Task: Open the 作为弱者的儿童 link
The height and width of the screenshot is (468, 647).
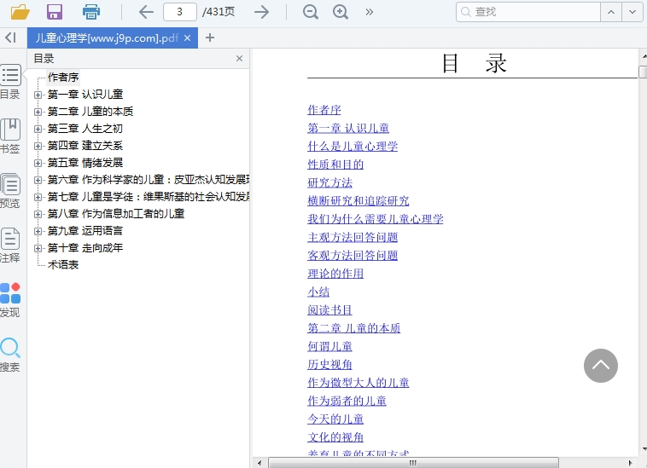Action: click(347, 401)
